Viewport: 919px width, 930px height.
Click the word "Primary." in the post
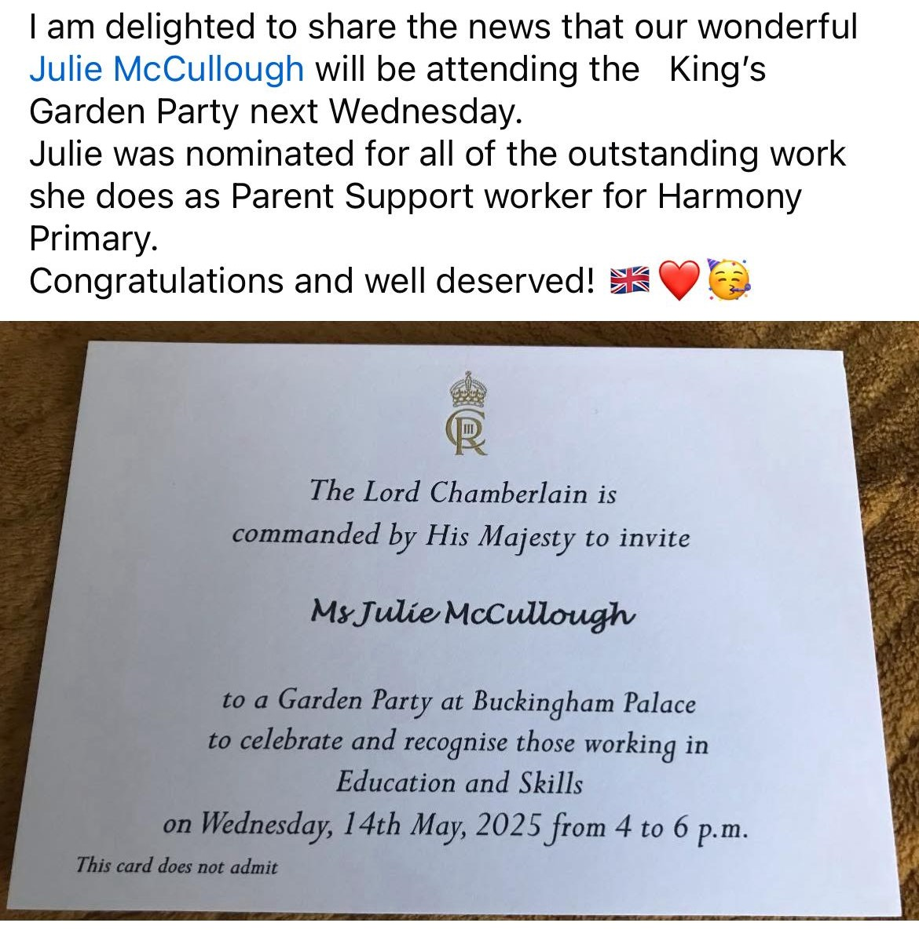pyautogui.click(x=93, y=239)
